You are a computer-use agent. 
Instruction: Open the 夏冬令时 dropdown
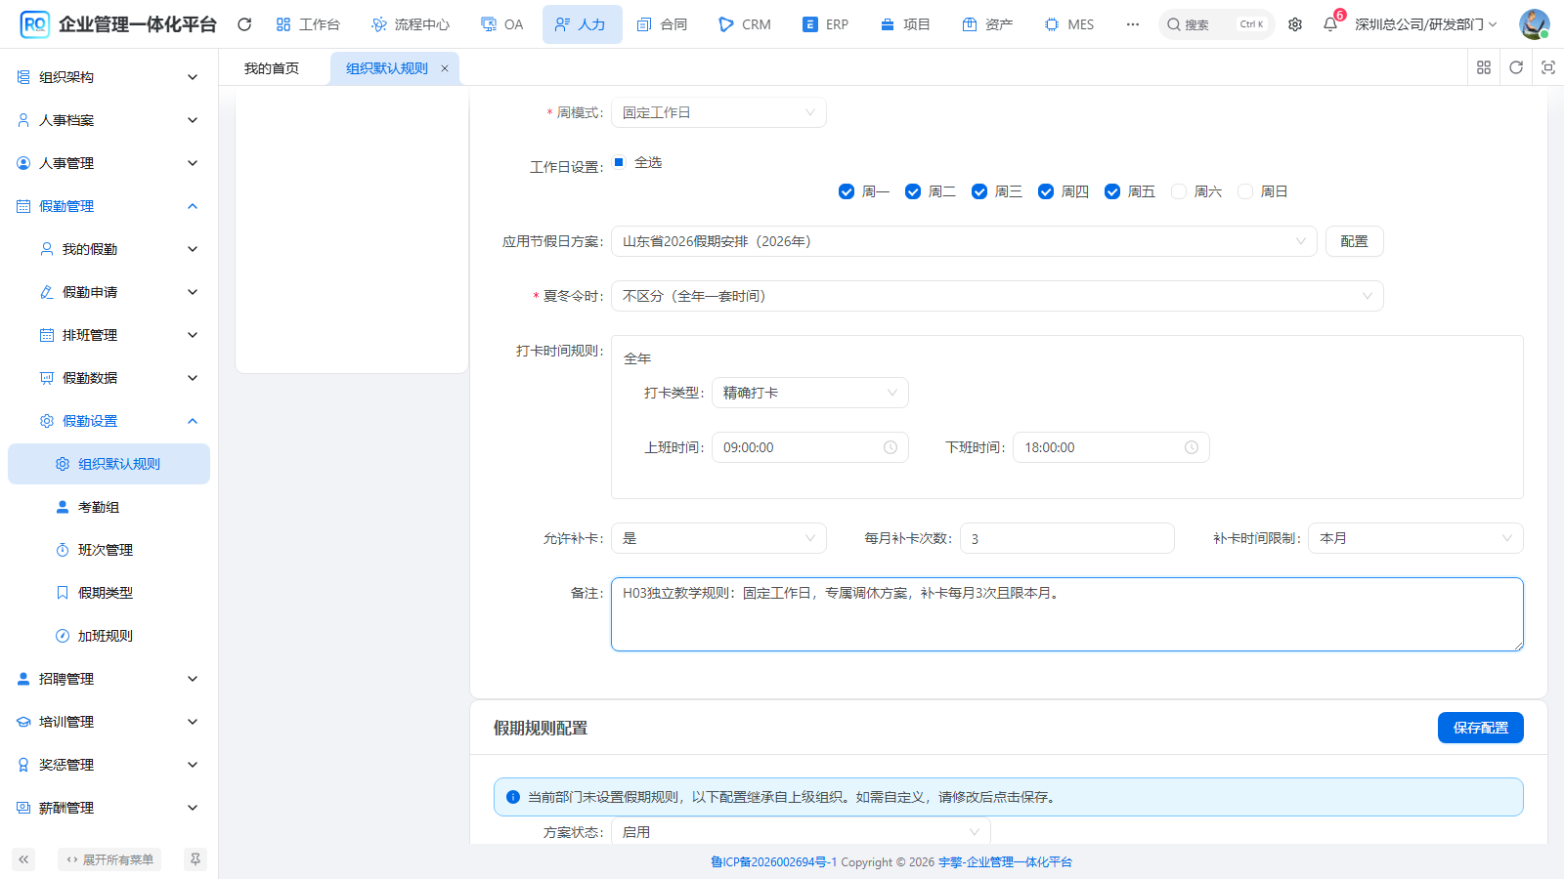tap(997, 296)
